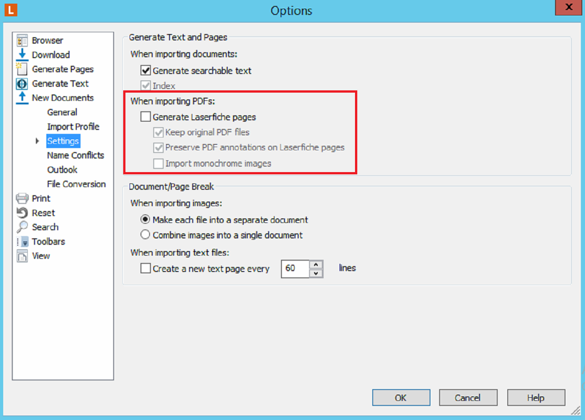Viewport: 585px width, 420px height.
Task: Click the Download arrow icon
Action: click(22, 54)
